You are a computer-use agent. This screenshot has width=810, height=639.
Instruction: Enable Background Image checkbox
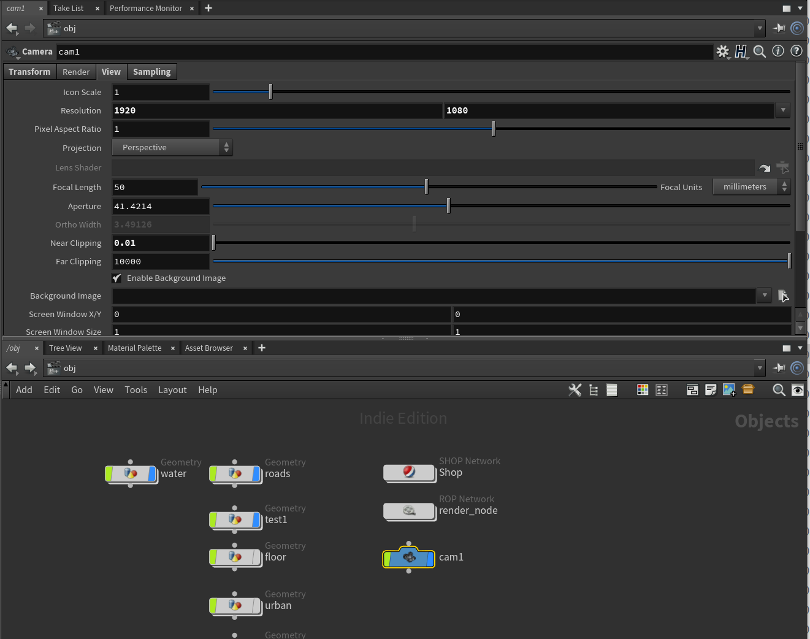[117, 278]
